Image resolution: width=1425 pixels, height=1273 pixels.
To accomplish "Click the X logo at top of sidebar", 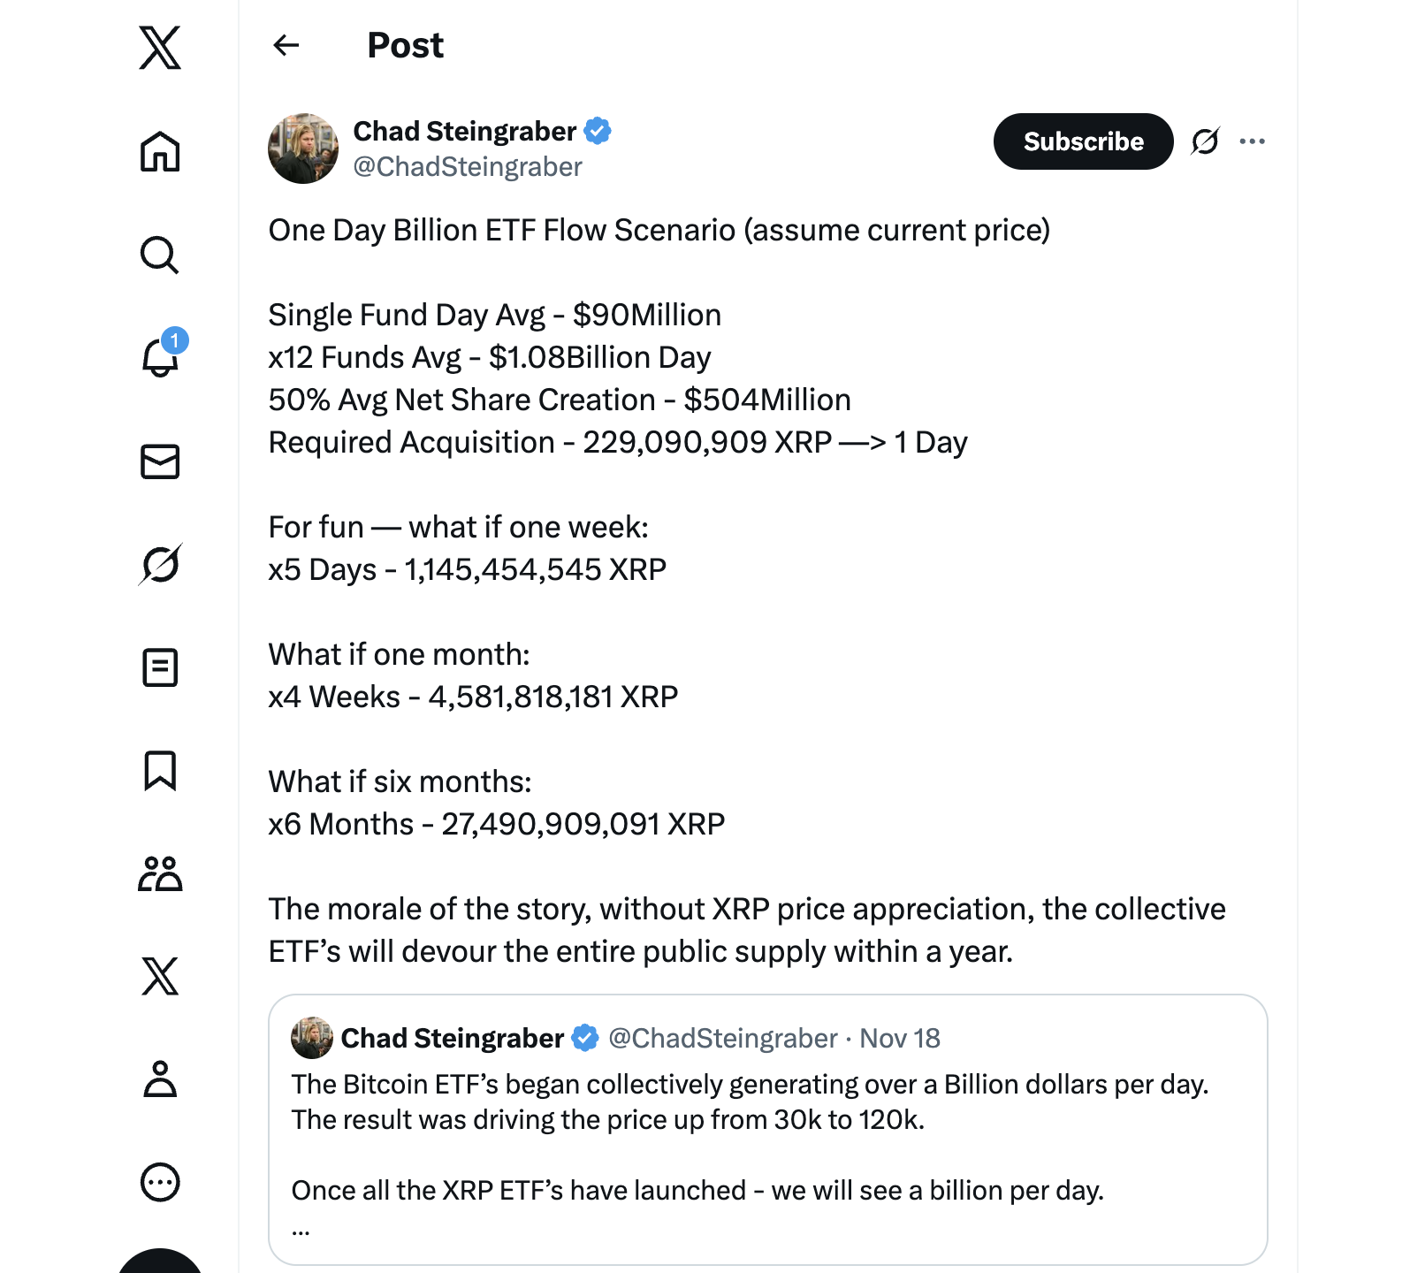I will [x=160, y=48].
